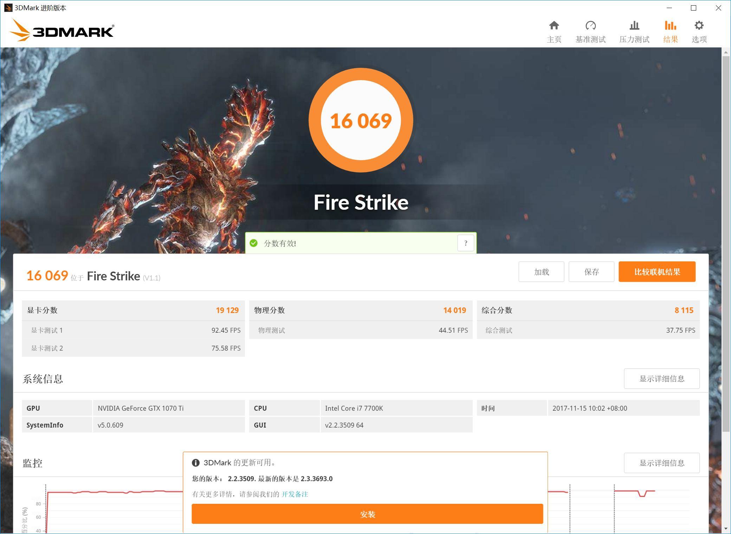Click the 加载 load button

(541, 272)
